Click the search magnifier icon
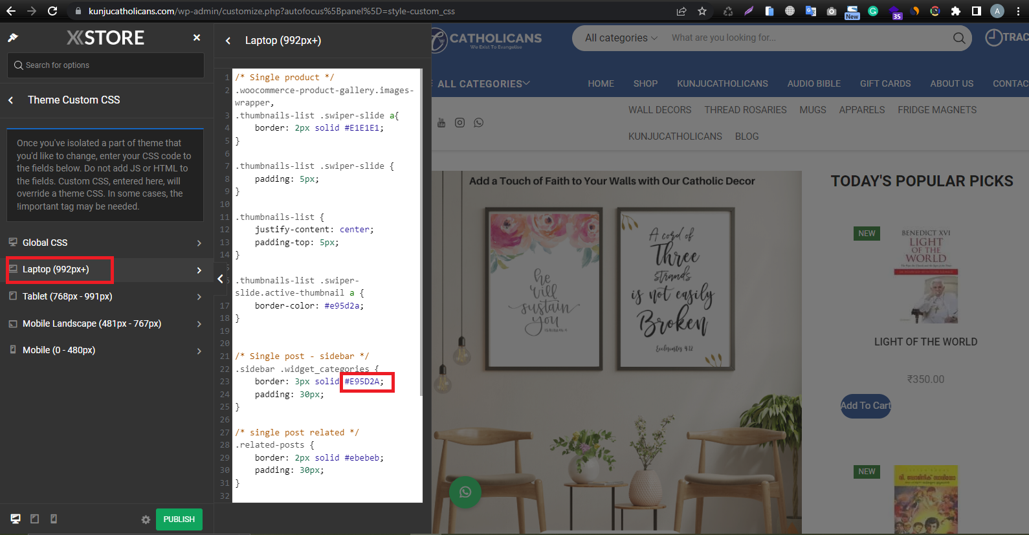 pyautogui.click(x=959, y=38)
